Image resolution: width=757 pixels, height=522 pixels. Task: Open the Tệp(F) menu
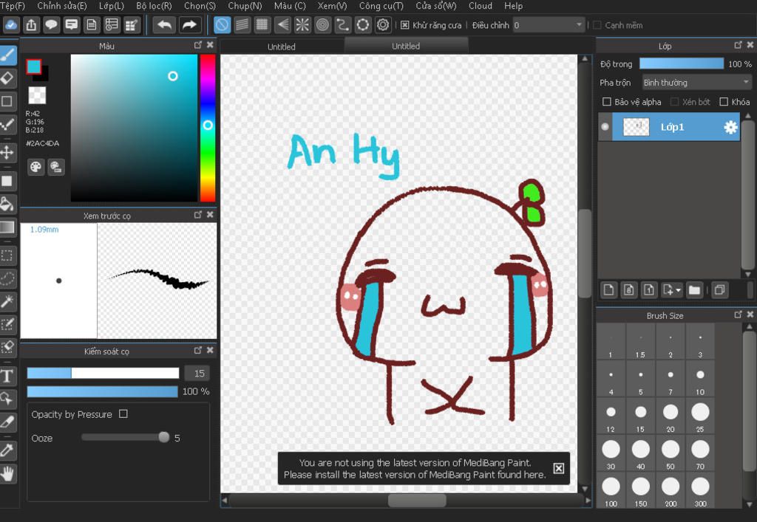tap(12, 6)
